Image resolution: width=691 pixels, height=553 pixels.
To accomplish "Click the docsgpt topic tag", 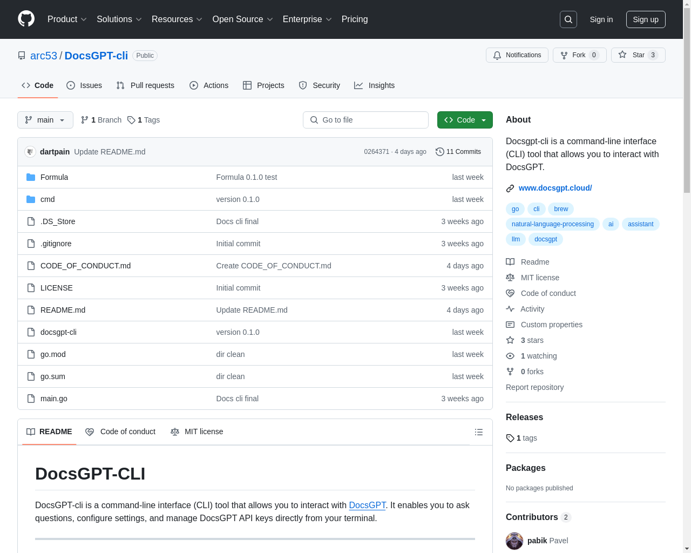I will (546, 239).
